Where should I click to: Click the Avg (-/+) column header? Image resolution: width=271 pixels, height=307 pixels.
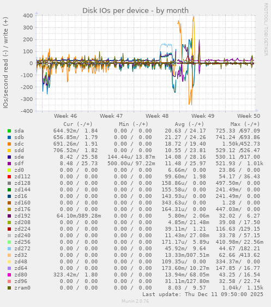[x=189, y=124]
